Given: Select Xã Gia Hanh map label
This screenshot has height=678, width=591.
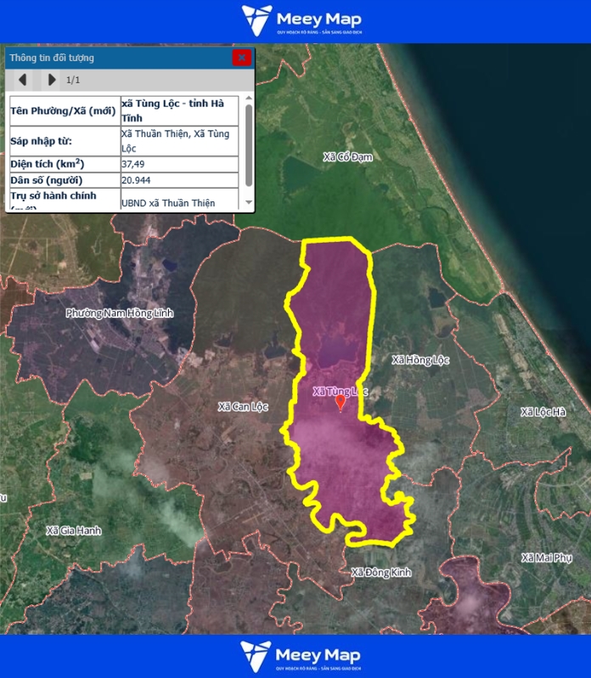Looking at the screenshot, I should tap(74, 531).
